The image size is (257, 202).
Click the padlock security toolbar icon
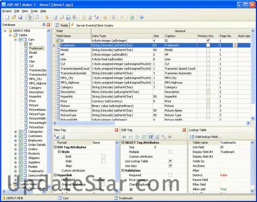coord(105,17)
